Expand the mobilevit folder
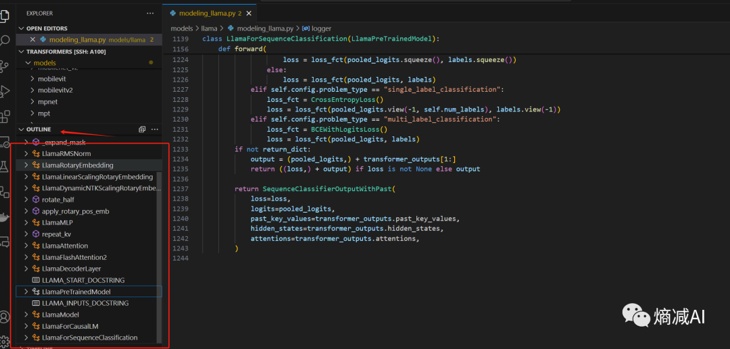 point(32,79)
